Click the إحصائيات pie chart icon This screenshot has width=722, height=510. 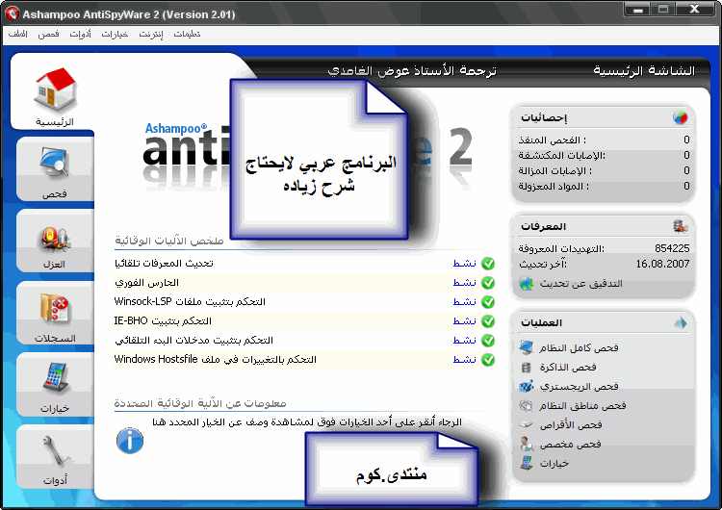(680, 117)
